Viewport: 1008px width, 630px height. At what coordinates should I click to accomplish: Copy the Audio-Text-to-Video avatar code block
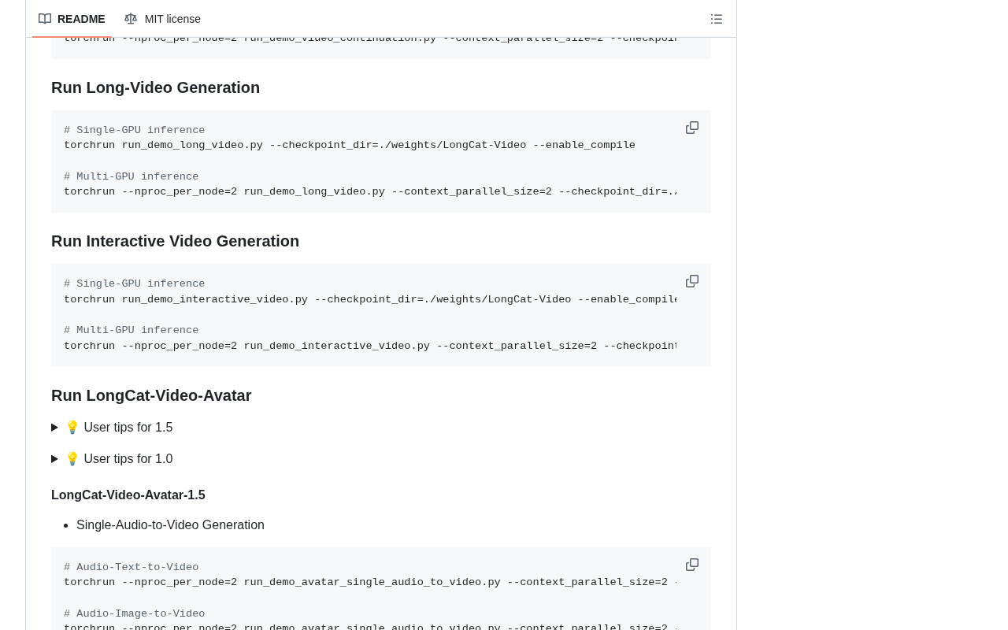[x=692, y=565]
